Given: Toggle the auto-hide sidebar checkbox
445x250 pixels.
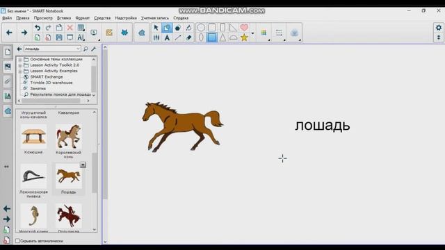Looking at the screenshot, I should (17, 241).
